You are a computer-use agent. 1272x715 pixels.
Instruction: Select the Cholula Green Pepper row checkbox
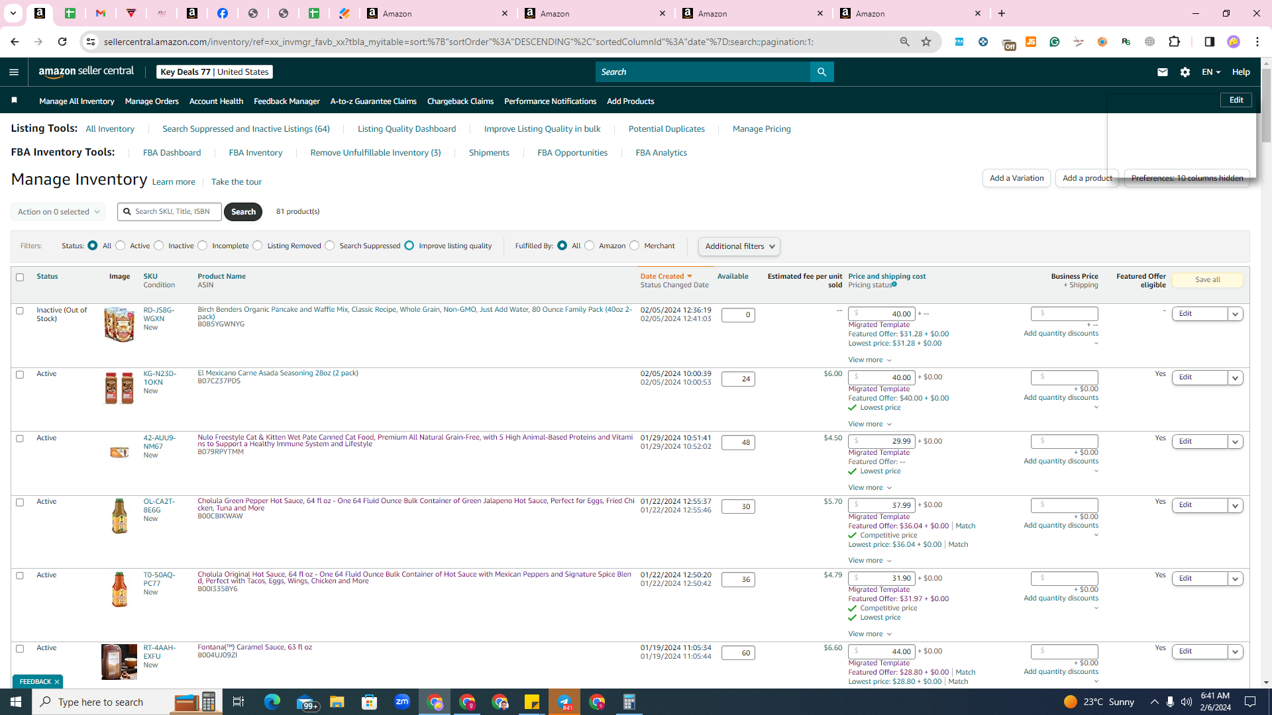(20, 502)
